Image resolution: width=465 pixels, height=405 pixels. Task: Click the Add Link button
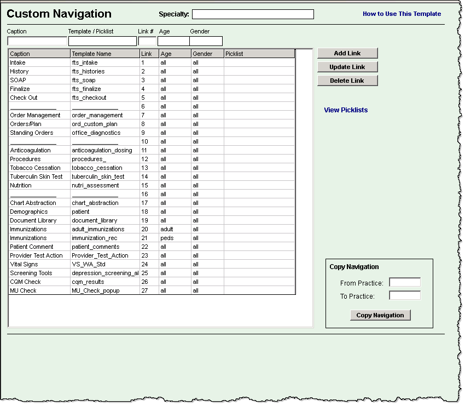[347, 53]
